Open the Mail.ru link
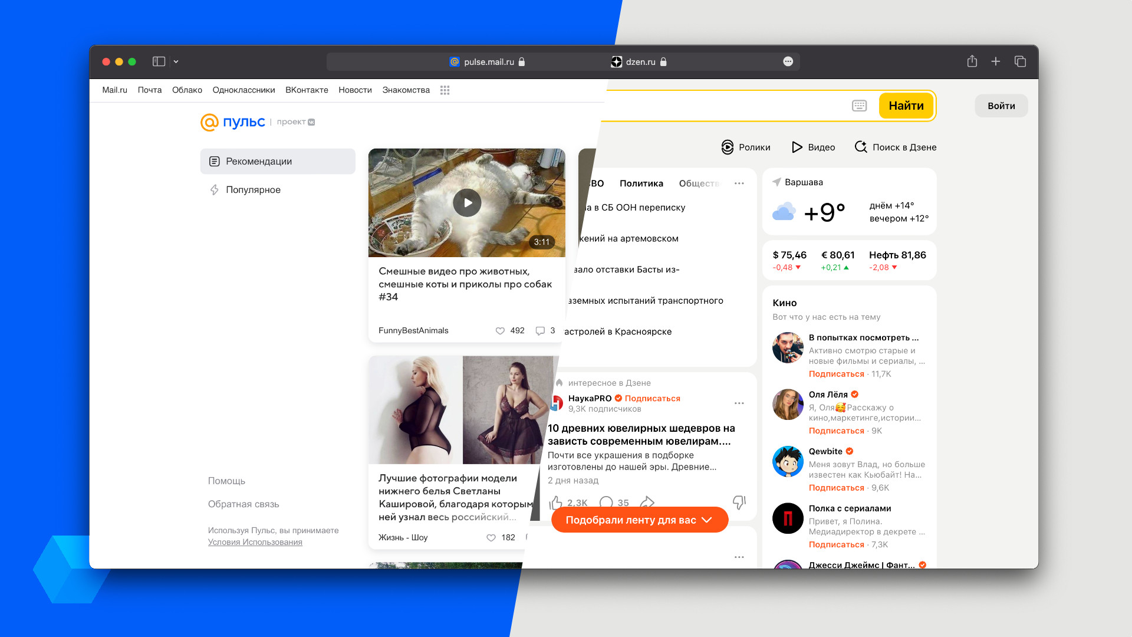This screenshot has width=1132, height=637. 114,90
